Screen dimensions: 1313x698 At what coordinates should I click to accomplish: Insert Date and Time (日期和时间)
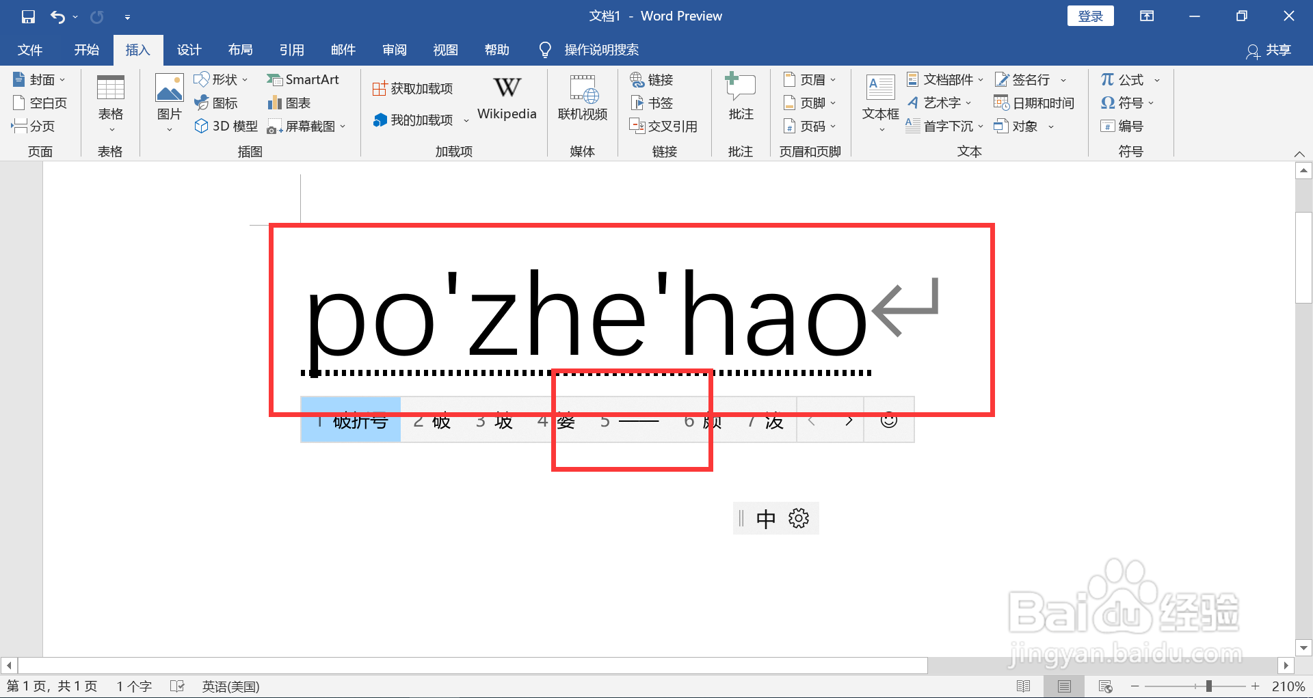tap(1034, 103)
